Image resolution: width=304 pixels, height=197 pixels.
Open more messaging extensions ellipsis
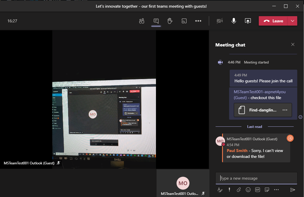(x=276, y=190)
